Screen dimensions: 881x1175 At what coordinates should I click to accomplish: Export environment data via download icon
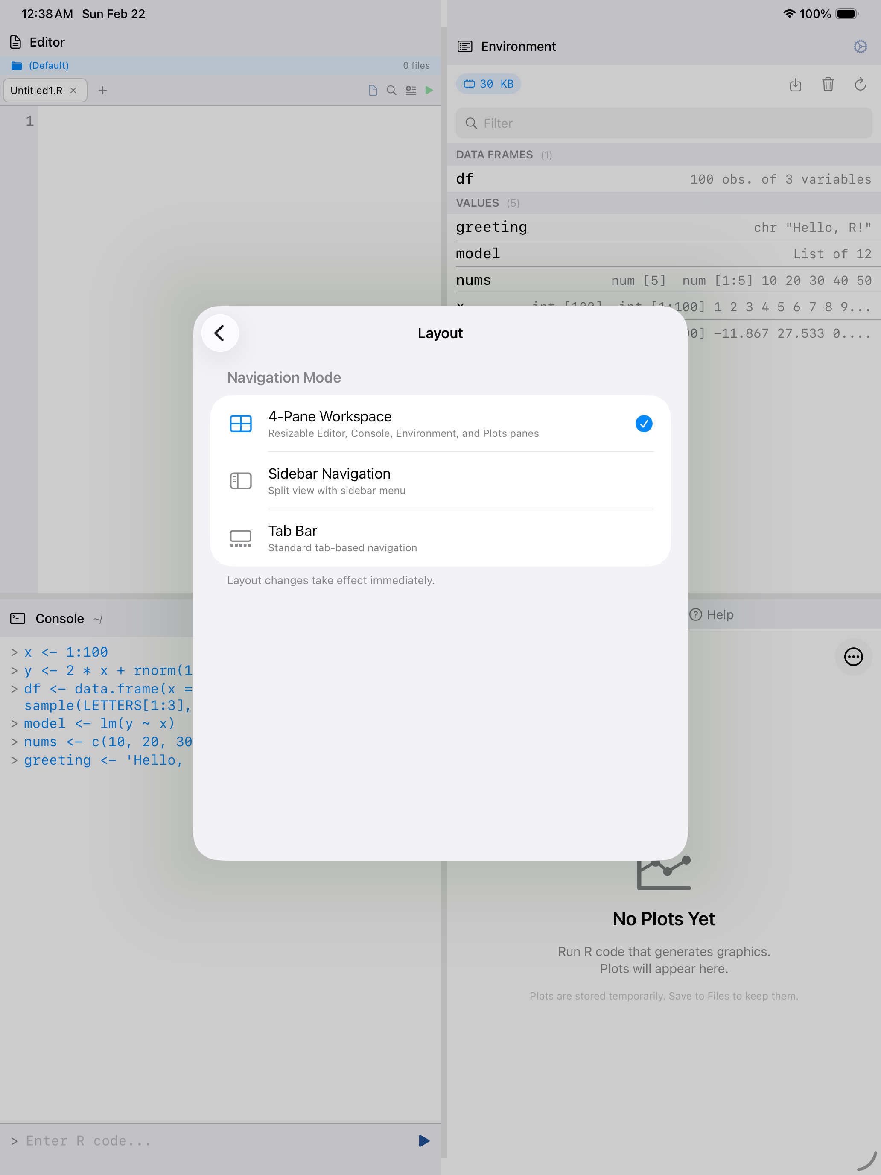click(796, 85)
